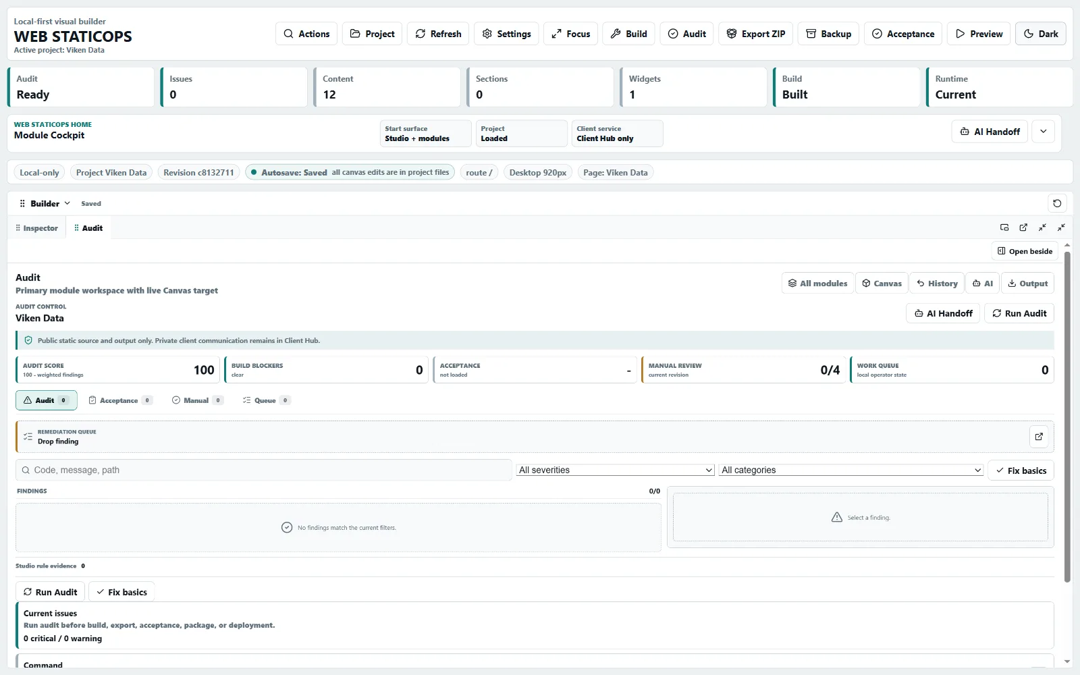
Task: Click the Start surface Studio + modules box
Action: tap(425, 134)
